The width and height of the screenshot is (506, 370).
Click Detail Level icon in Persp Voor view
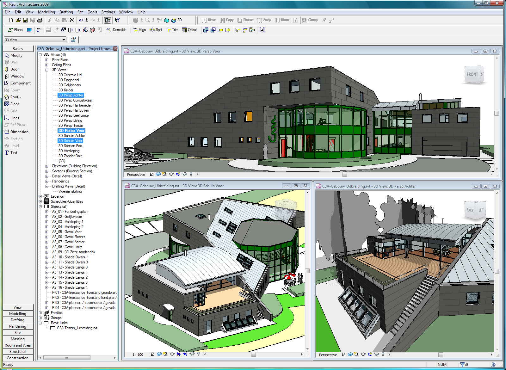(x=152, y=174)
